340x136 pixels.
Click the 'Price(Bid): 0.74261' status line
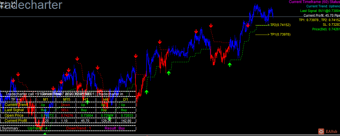[326, 29]
